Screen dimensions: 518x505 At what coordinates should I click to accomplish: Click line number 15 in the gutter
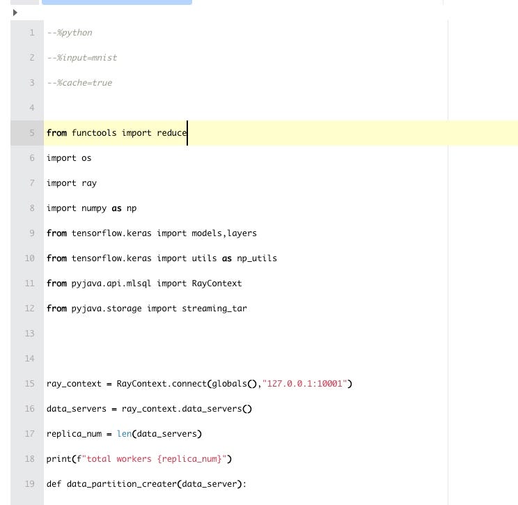[30, 384]
